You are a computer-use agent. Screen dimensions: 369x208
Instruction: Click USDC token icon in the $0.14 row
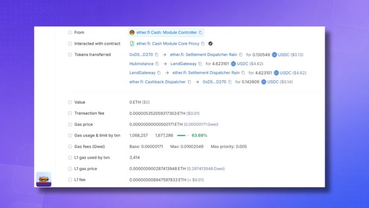(264, 82)
